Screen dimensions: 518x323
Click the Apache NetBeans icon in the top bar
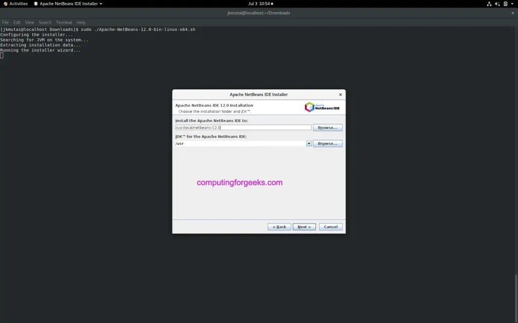tap(35, 3)
